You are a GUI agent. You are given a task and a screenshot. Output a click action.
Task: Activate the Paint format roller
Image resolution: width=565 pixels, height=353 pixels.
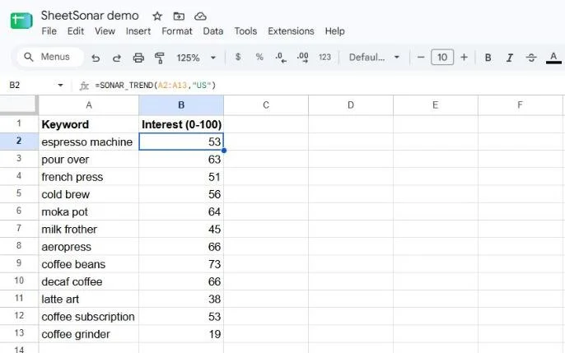pyautogui.click(x=159, y=58)
